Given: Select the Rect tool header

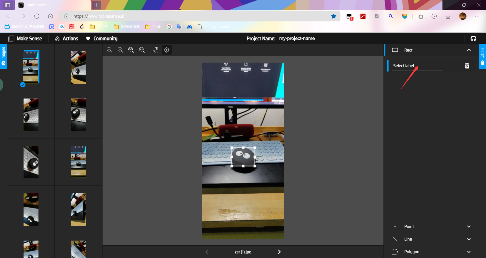Looking at the screenshot, I should pyautogui.click(x=431, y=50).
